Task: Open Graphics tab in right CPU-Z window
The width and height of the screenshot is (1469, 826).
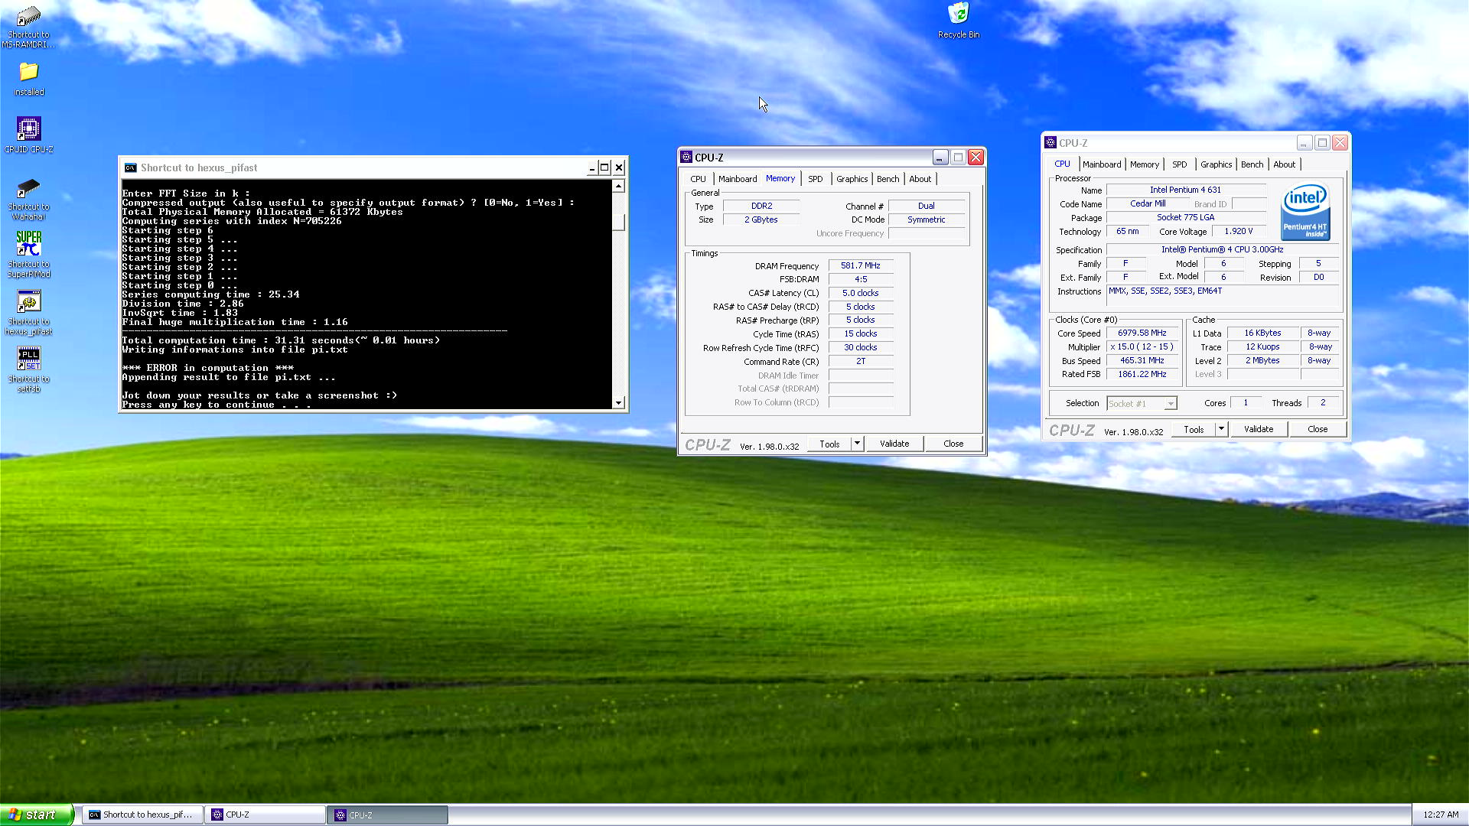Action: point(1216,164)
